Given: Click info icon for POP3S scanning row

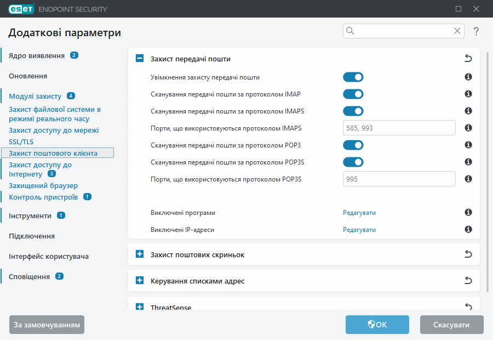Looking at the screenshot, I should (468, 162).
